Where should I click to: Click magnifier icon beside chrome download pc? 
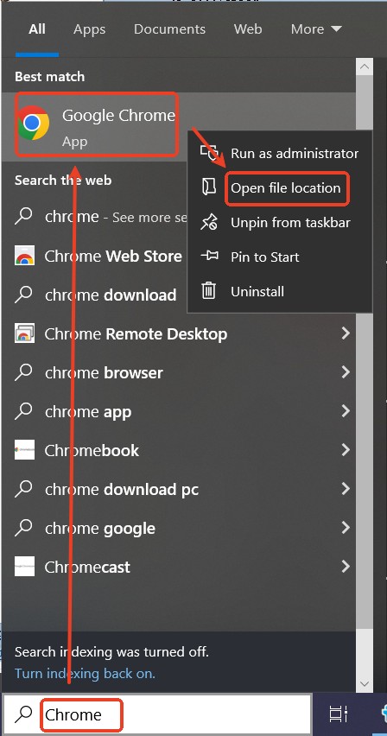[23, 490]
